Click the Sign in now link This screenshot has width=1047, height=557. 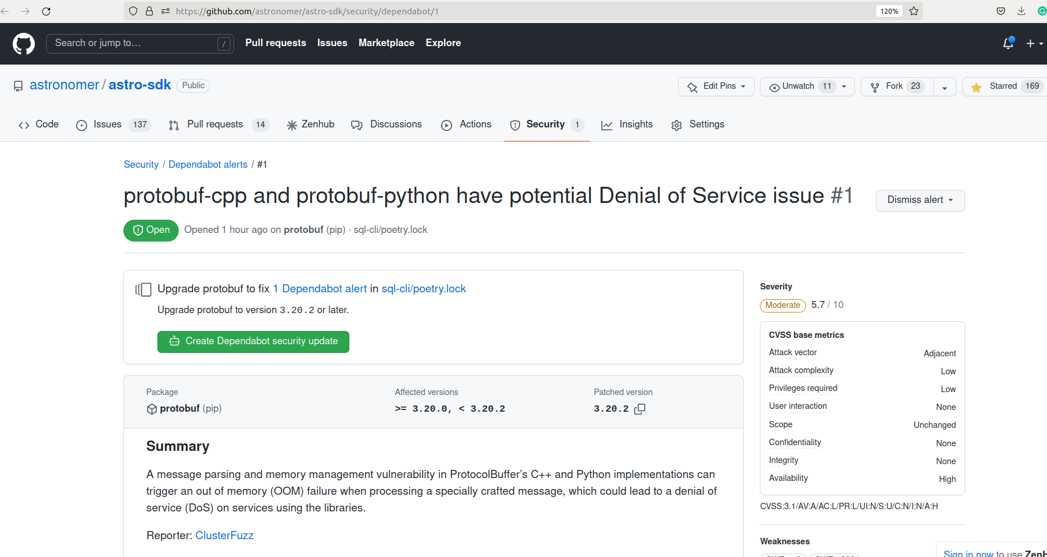[x=969, y=553]
